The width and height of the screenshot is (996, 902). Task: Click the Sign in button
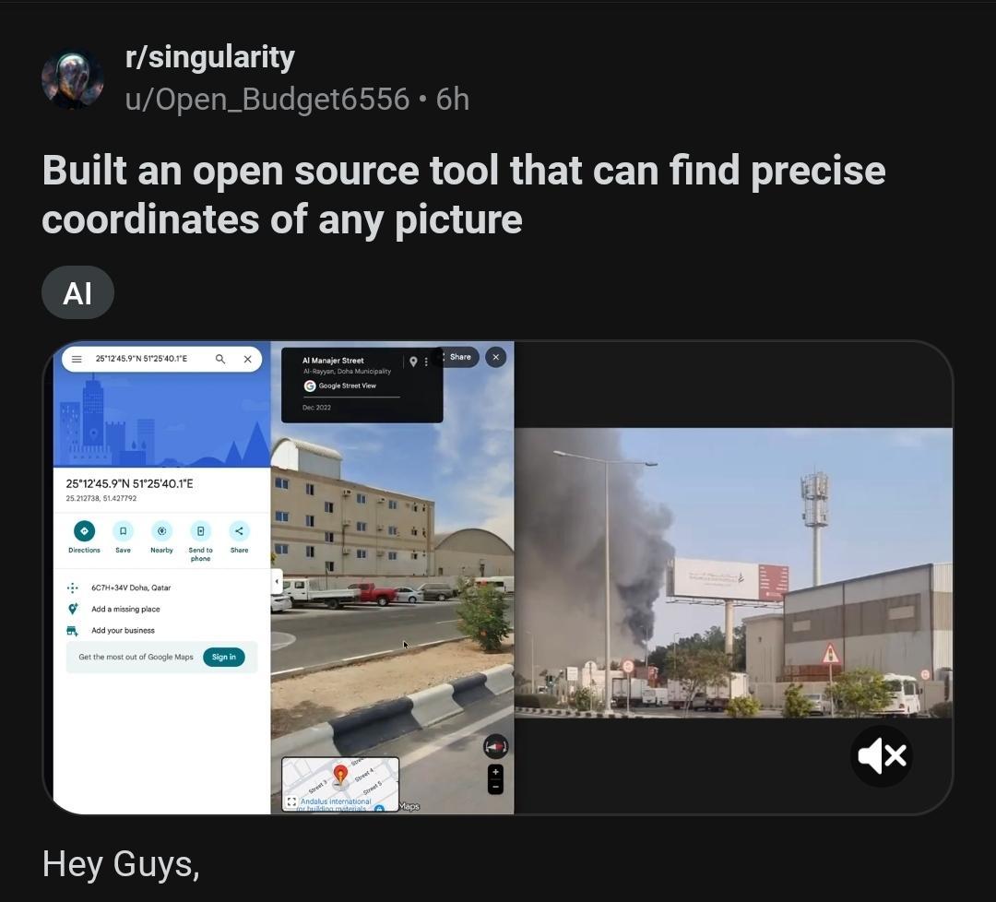tap(223, 657)
